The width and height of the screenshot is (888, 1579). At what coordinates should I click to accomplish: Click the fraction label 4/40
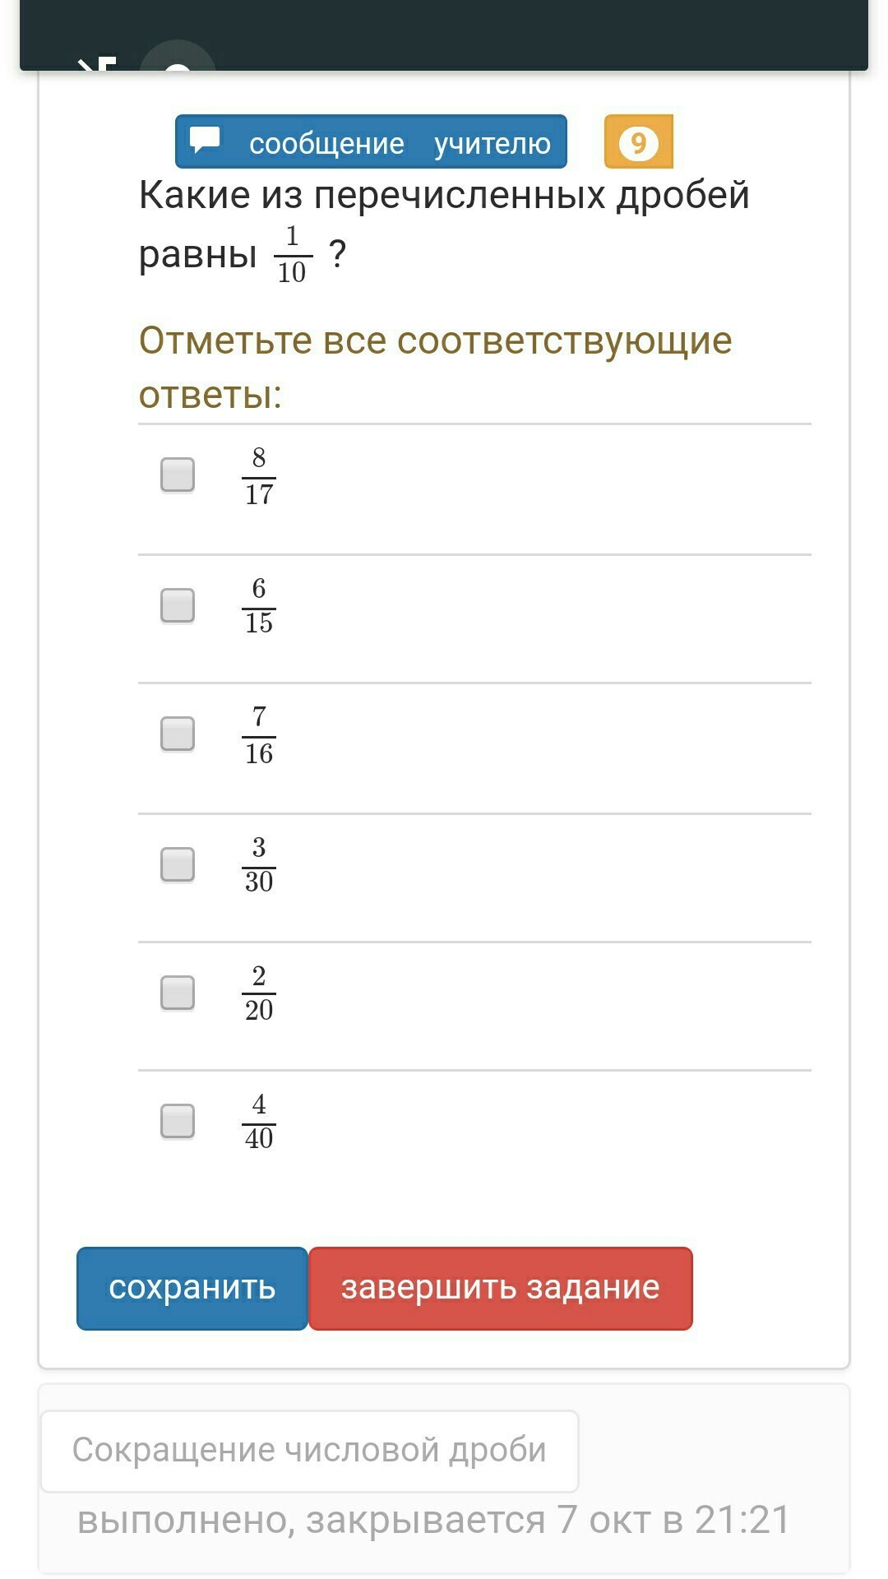(259, 1121)
